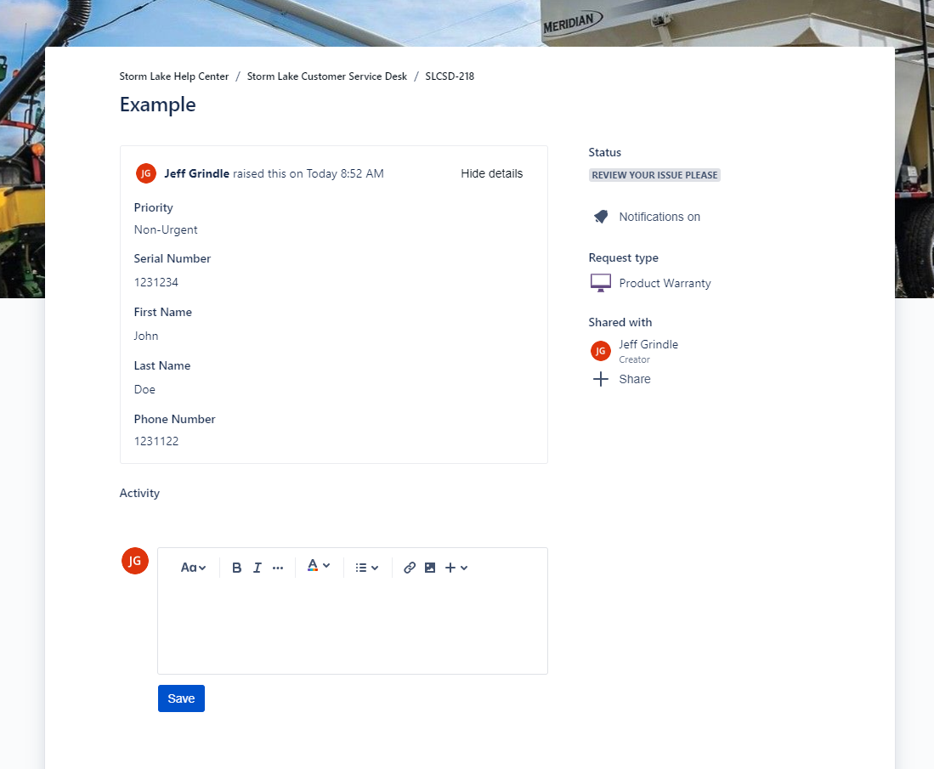This screenshot has height=769, width=934.
Task: Click the Example request title
Action: coord(158,105)
